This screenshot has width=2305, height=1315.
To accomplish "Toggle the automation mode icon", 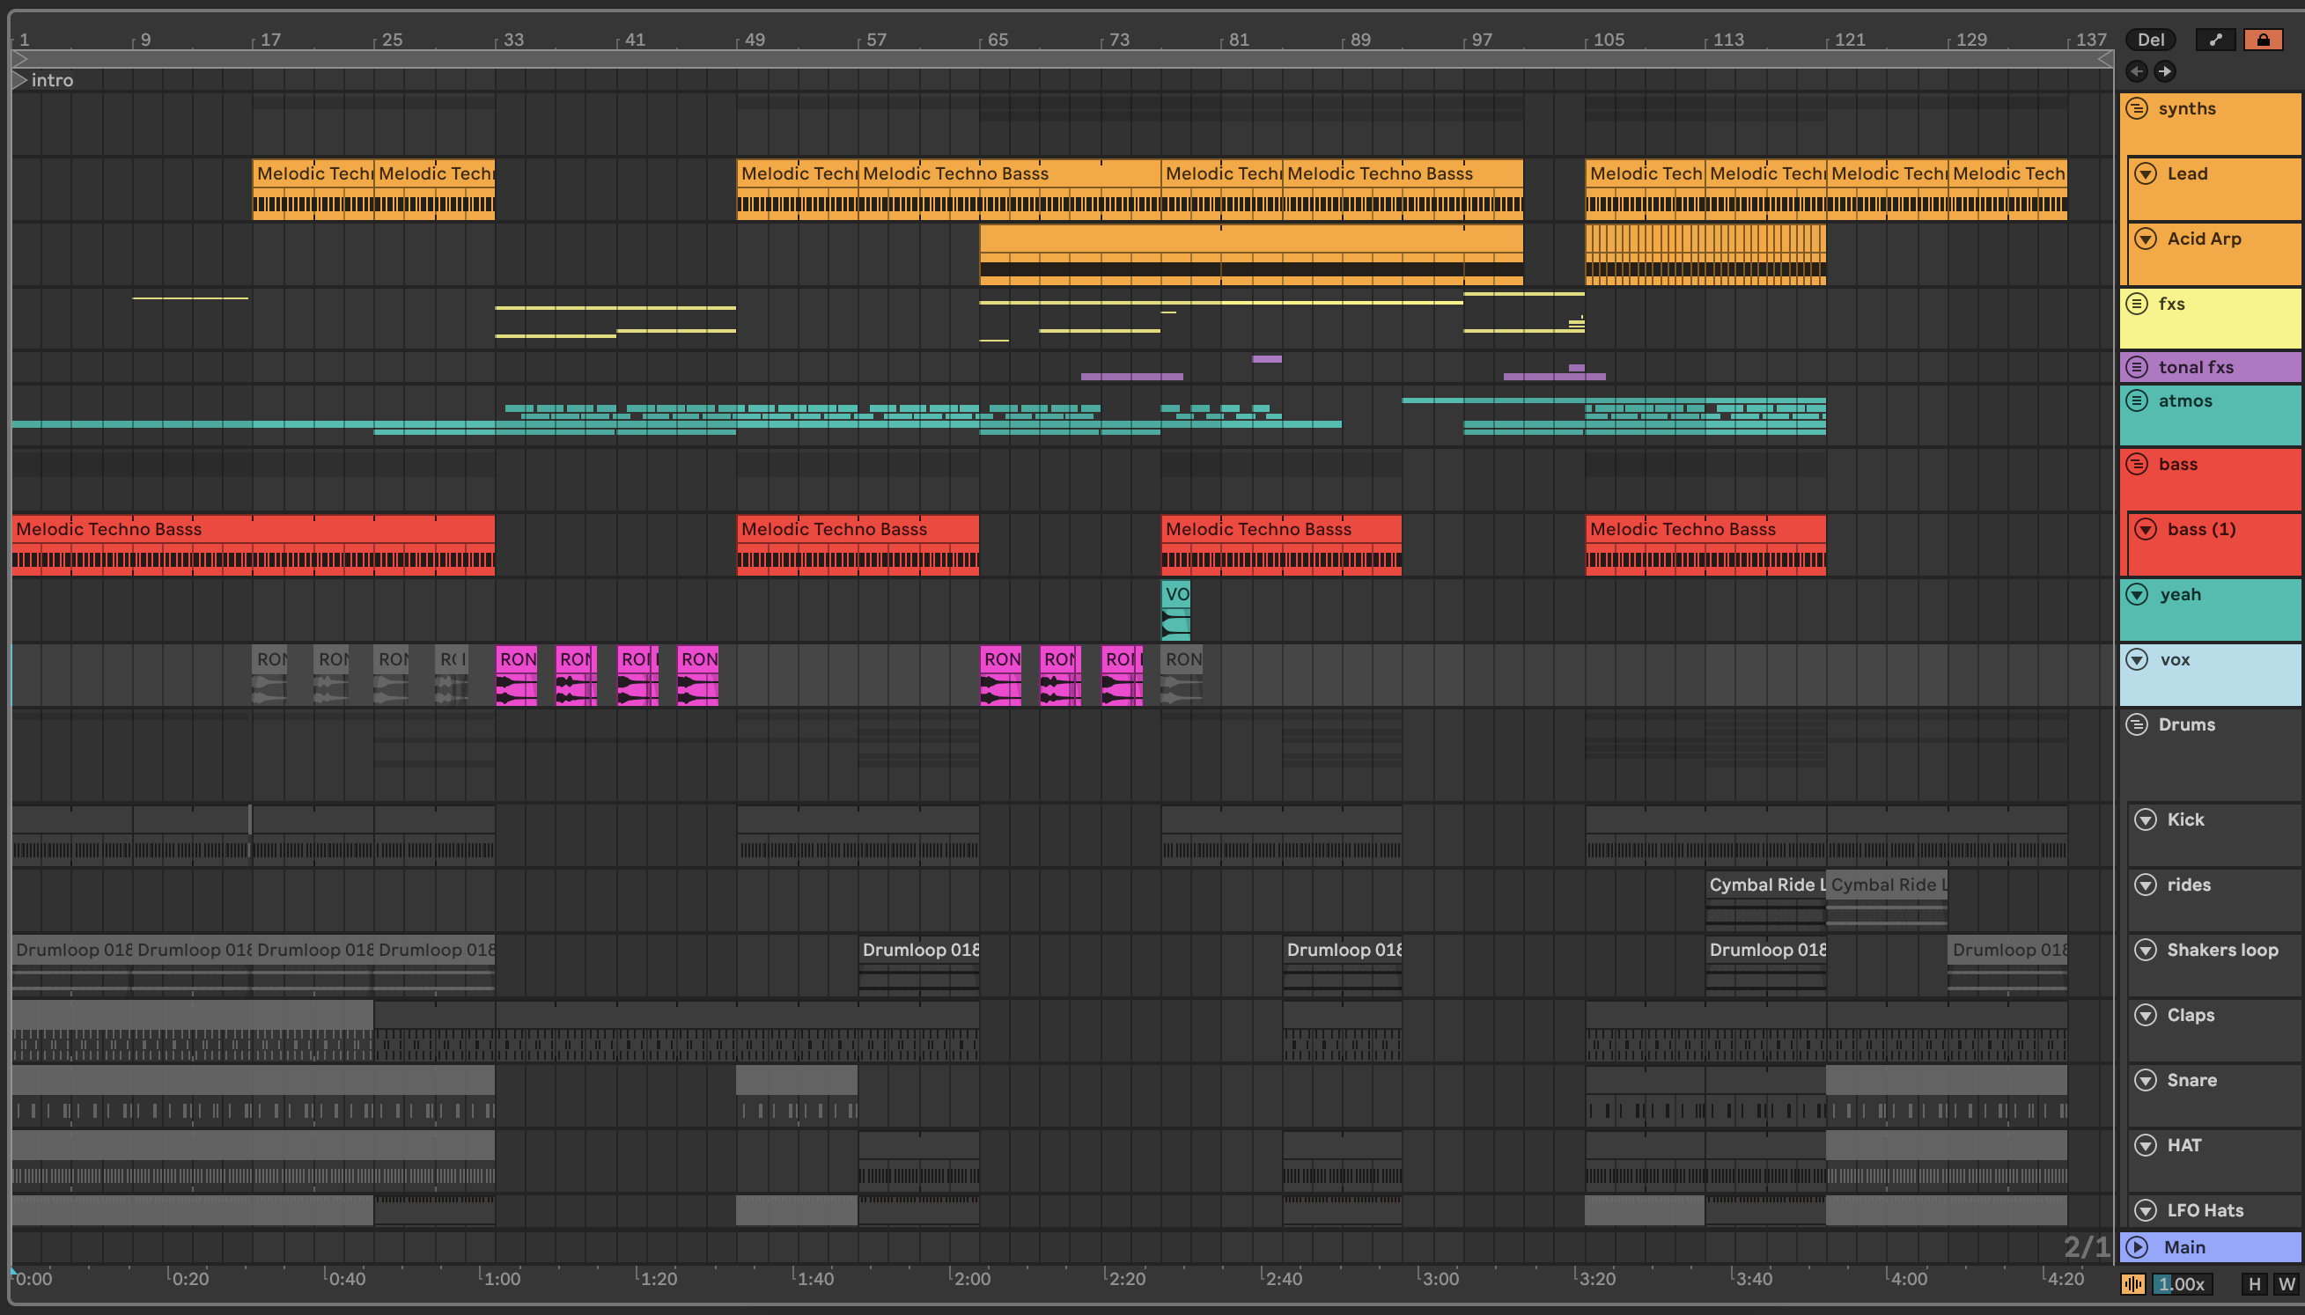I will click(2215, 40).
